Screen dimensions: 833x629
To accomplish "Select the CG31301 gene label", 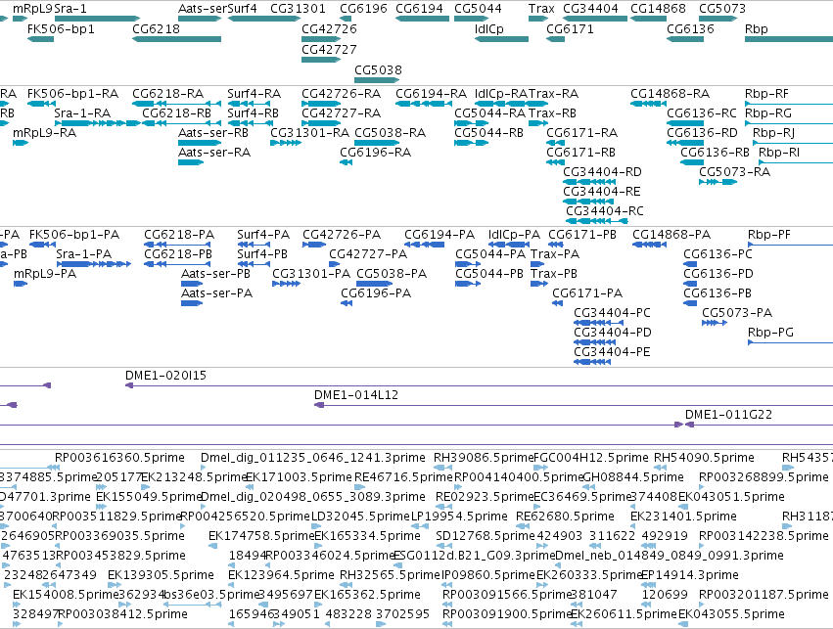I will pos(298,9).
